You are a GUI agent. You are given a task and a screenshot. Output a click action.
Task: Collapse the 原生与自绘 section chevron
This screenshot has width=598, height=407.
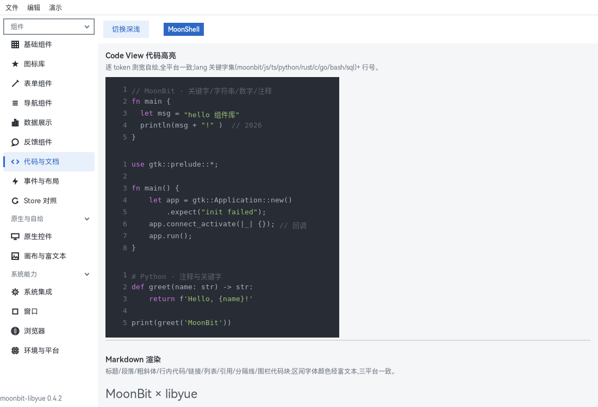[x=87, y=219]
